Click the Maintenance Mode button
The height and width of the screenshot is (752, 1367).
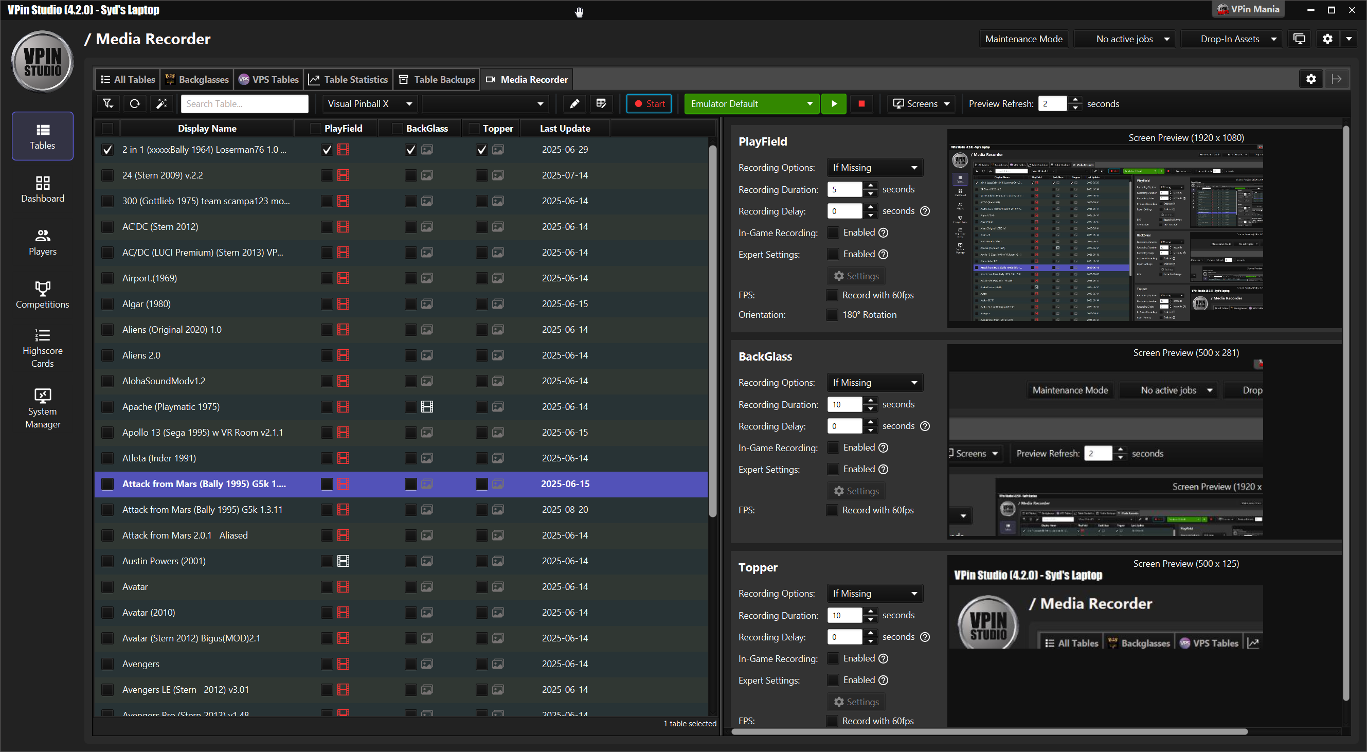click(x=1023, y=39)
